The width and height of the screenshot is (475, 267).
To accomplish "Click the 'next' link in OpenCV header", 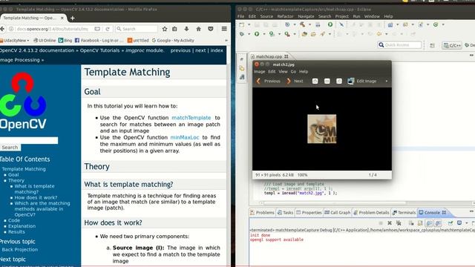I will click(x=200, y=50).
